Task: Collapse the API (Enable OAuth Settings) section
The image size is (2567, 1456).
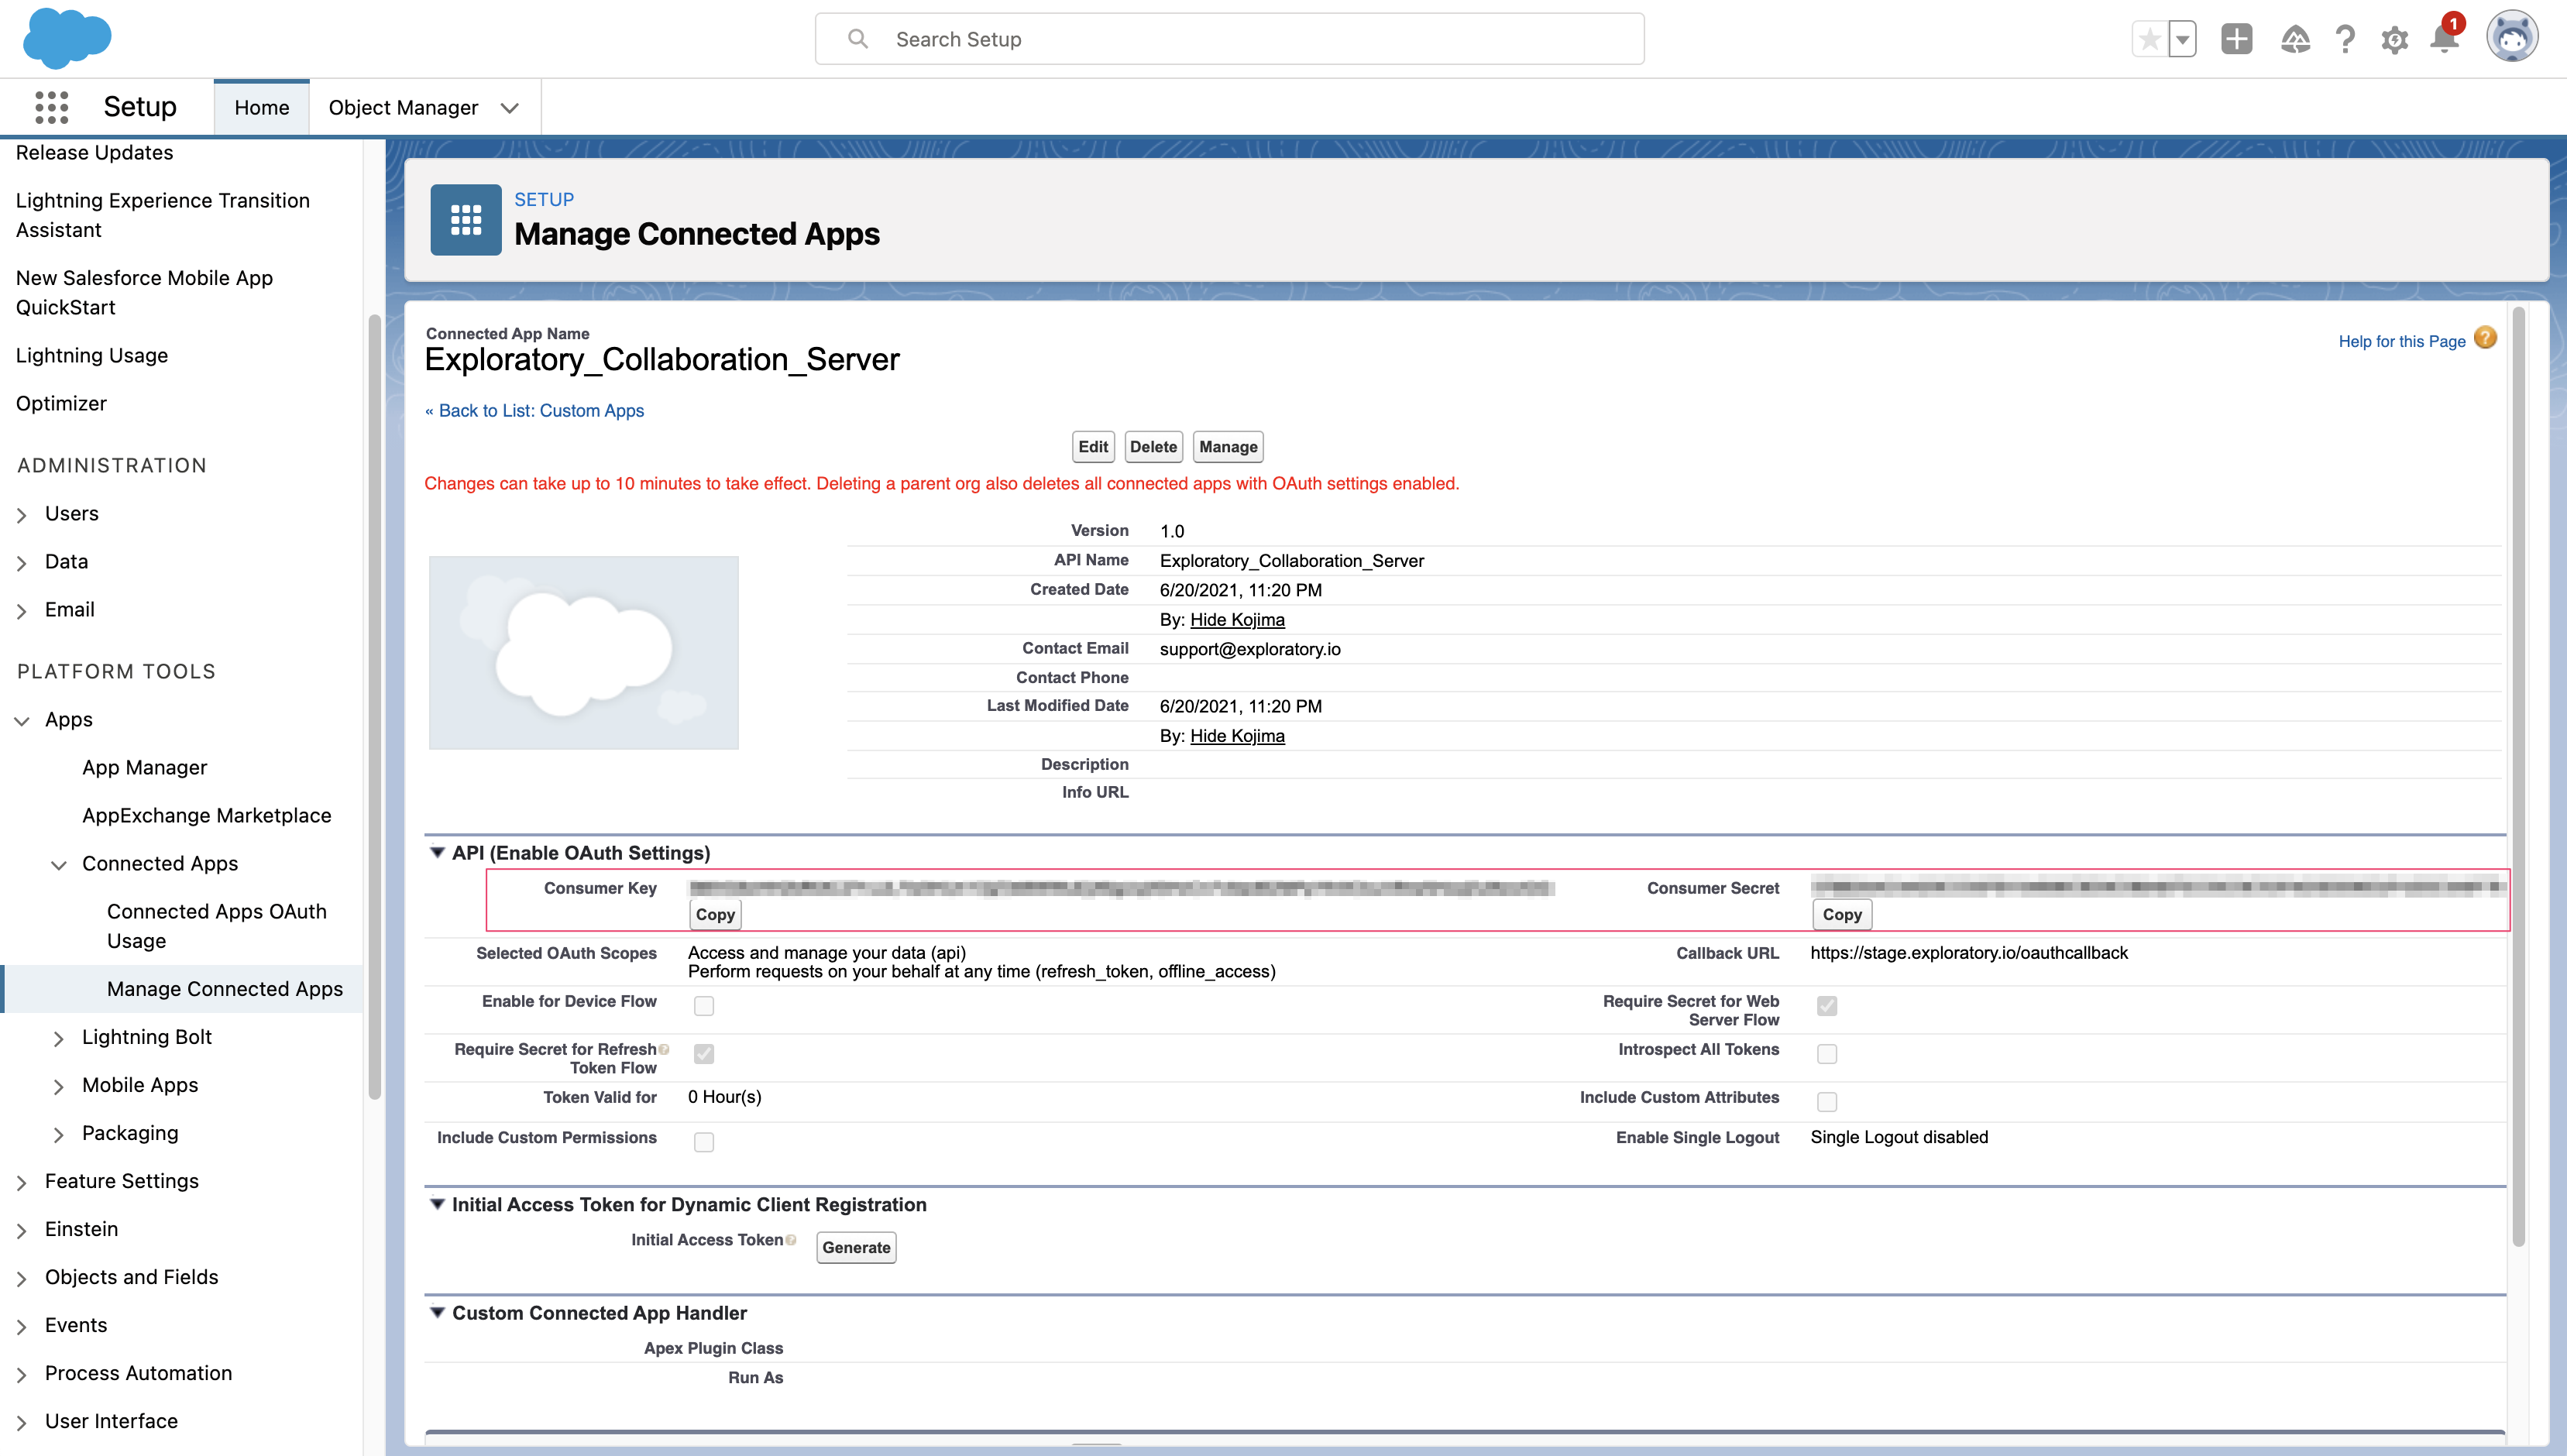Action: click(437, 853)
